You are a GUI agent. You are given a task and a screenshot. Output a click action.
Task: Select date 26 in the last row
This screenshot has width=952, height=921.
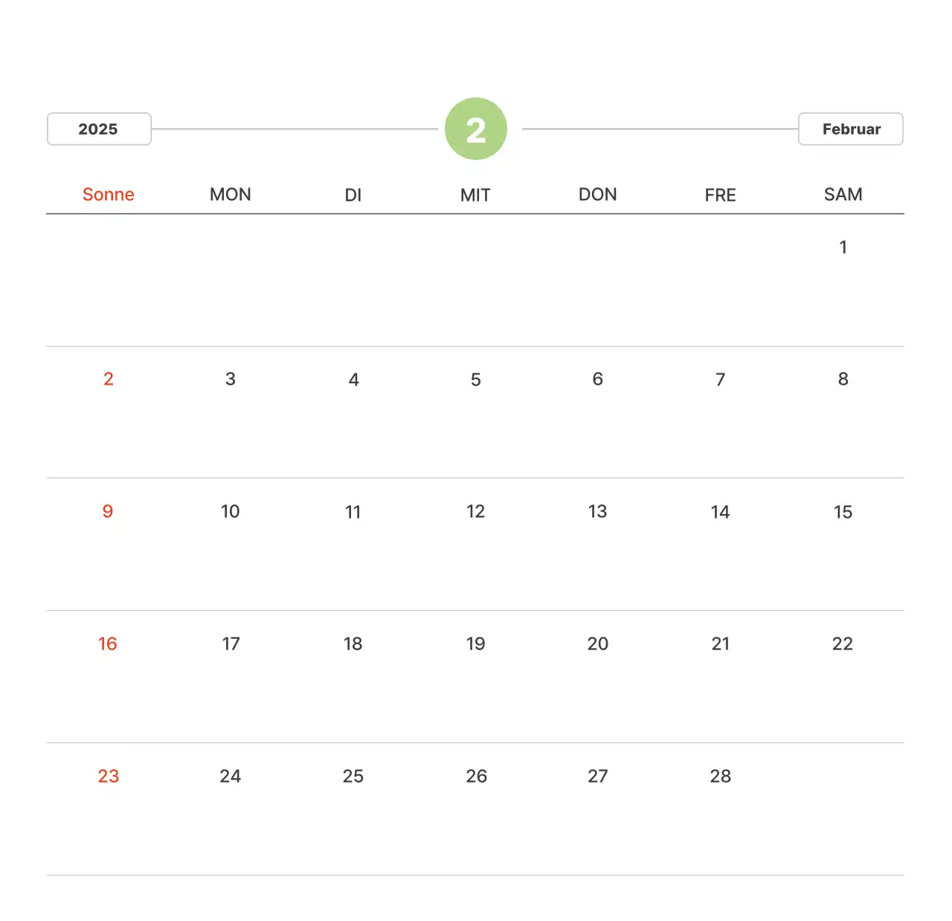(x=476, y=777)
